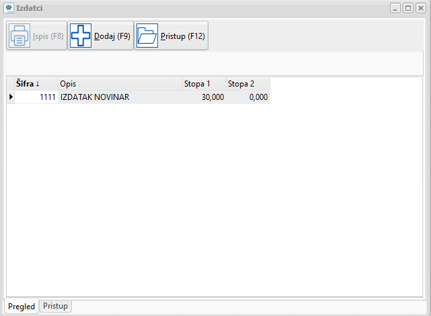Screen dimensions: 431x316
Task: Sort by the Šifra column header
Action: (36, 84)
